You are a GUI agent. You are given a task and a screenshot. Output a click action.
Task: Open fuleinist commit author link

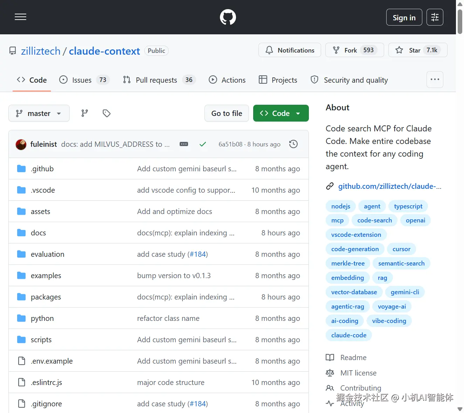[x=43, y=144]
